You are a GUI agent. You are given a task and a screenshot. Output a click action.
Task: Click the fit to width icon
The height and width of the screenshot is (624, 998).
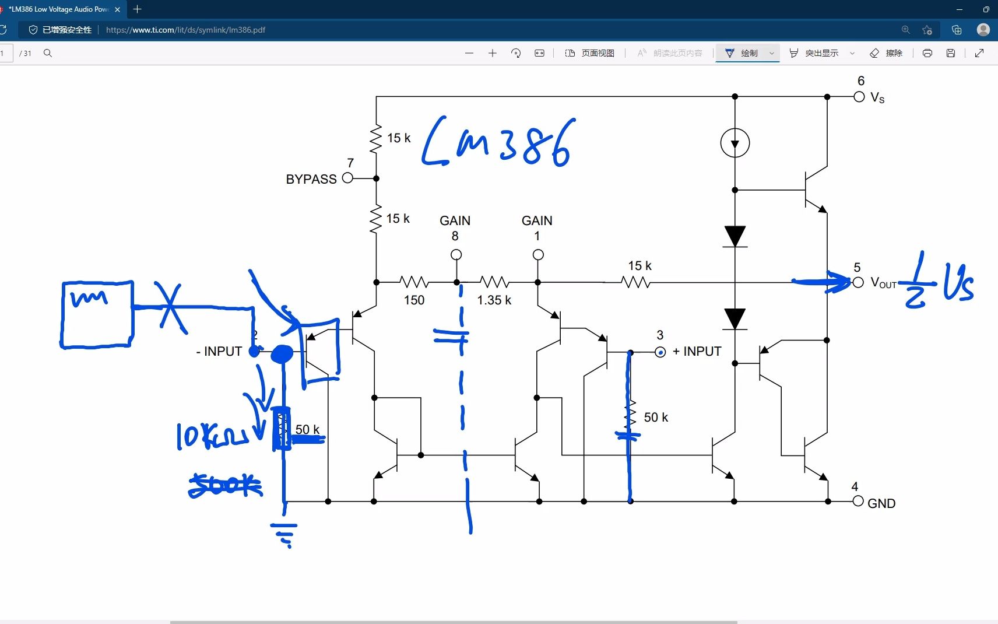(x=540, y=53)
